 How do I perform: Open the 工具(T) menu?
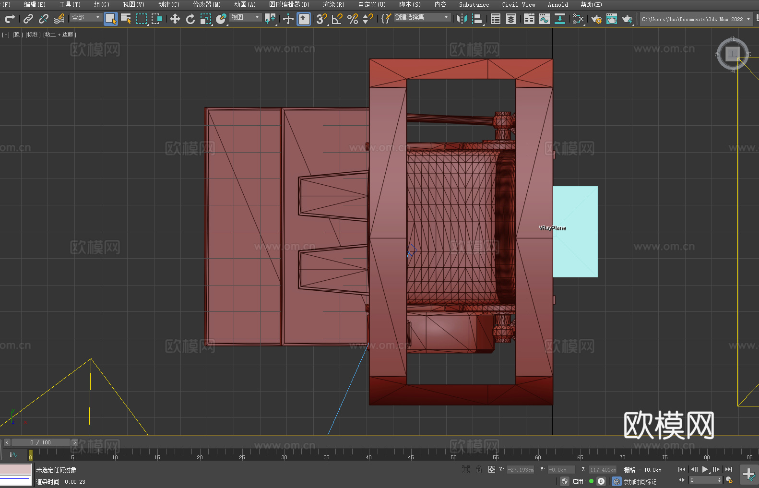70,4
